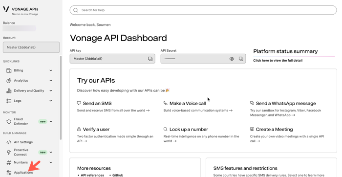Expand the Delivery and Quality chevron
The width and height of the screenshot is (342, 177).
coord(51,90)
